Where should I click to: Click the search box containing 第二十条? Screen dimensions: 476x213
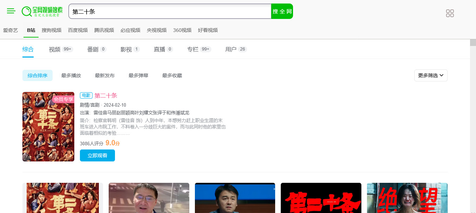click(x=170, y=11)
